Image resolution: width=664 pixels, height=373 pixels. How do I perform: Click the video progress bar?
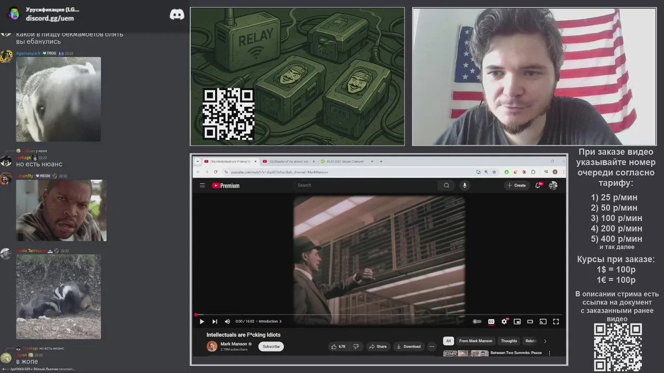click(x=379, y=314)
